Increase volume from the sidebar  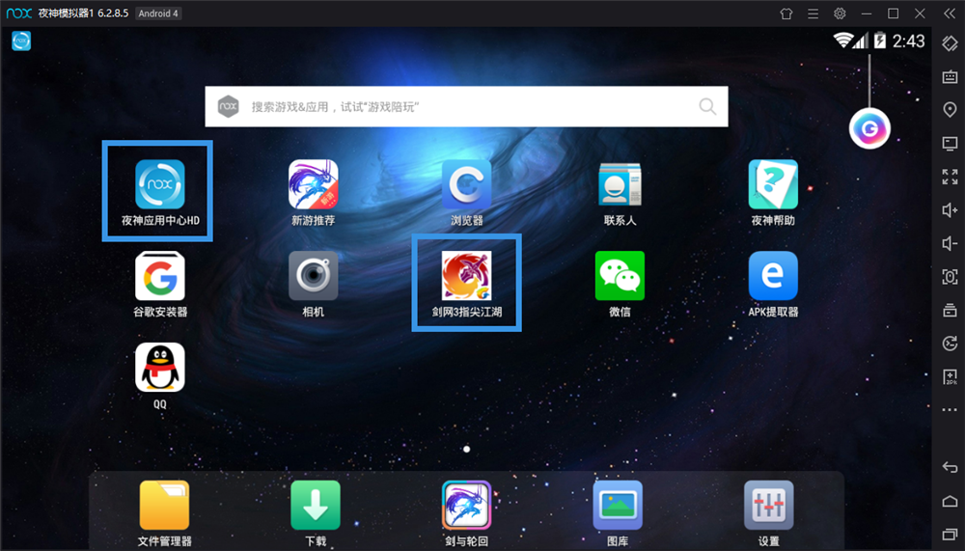(x=950, y=210)
